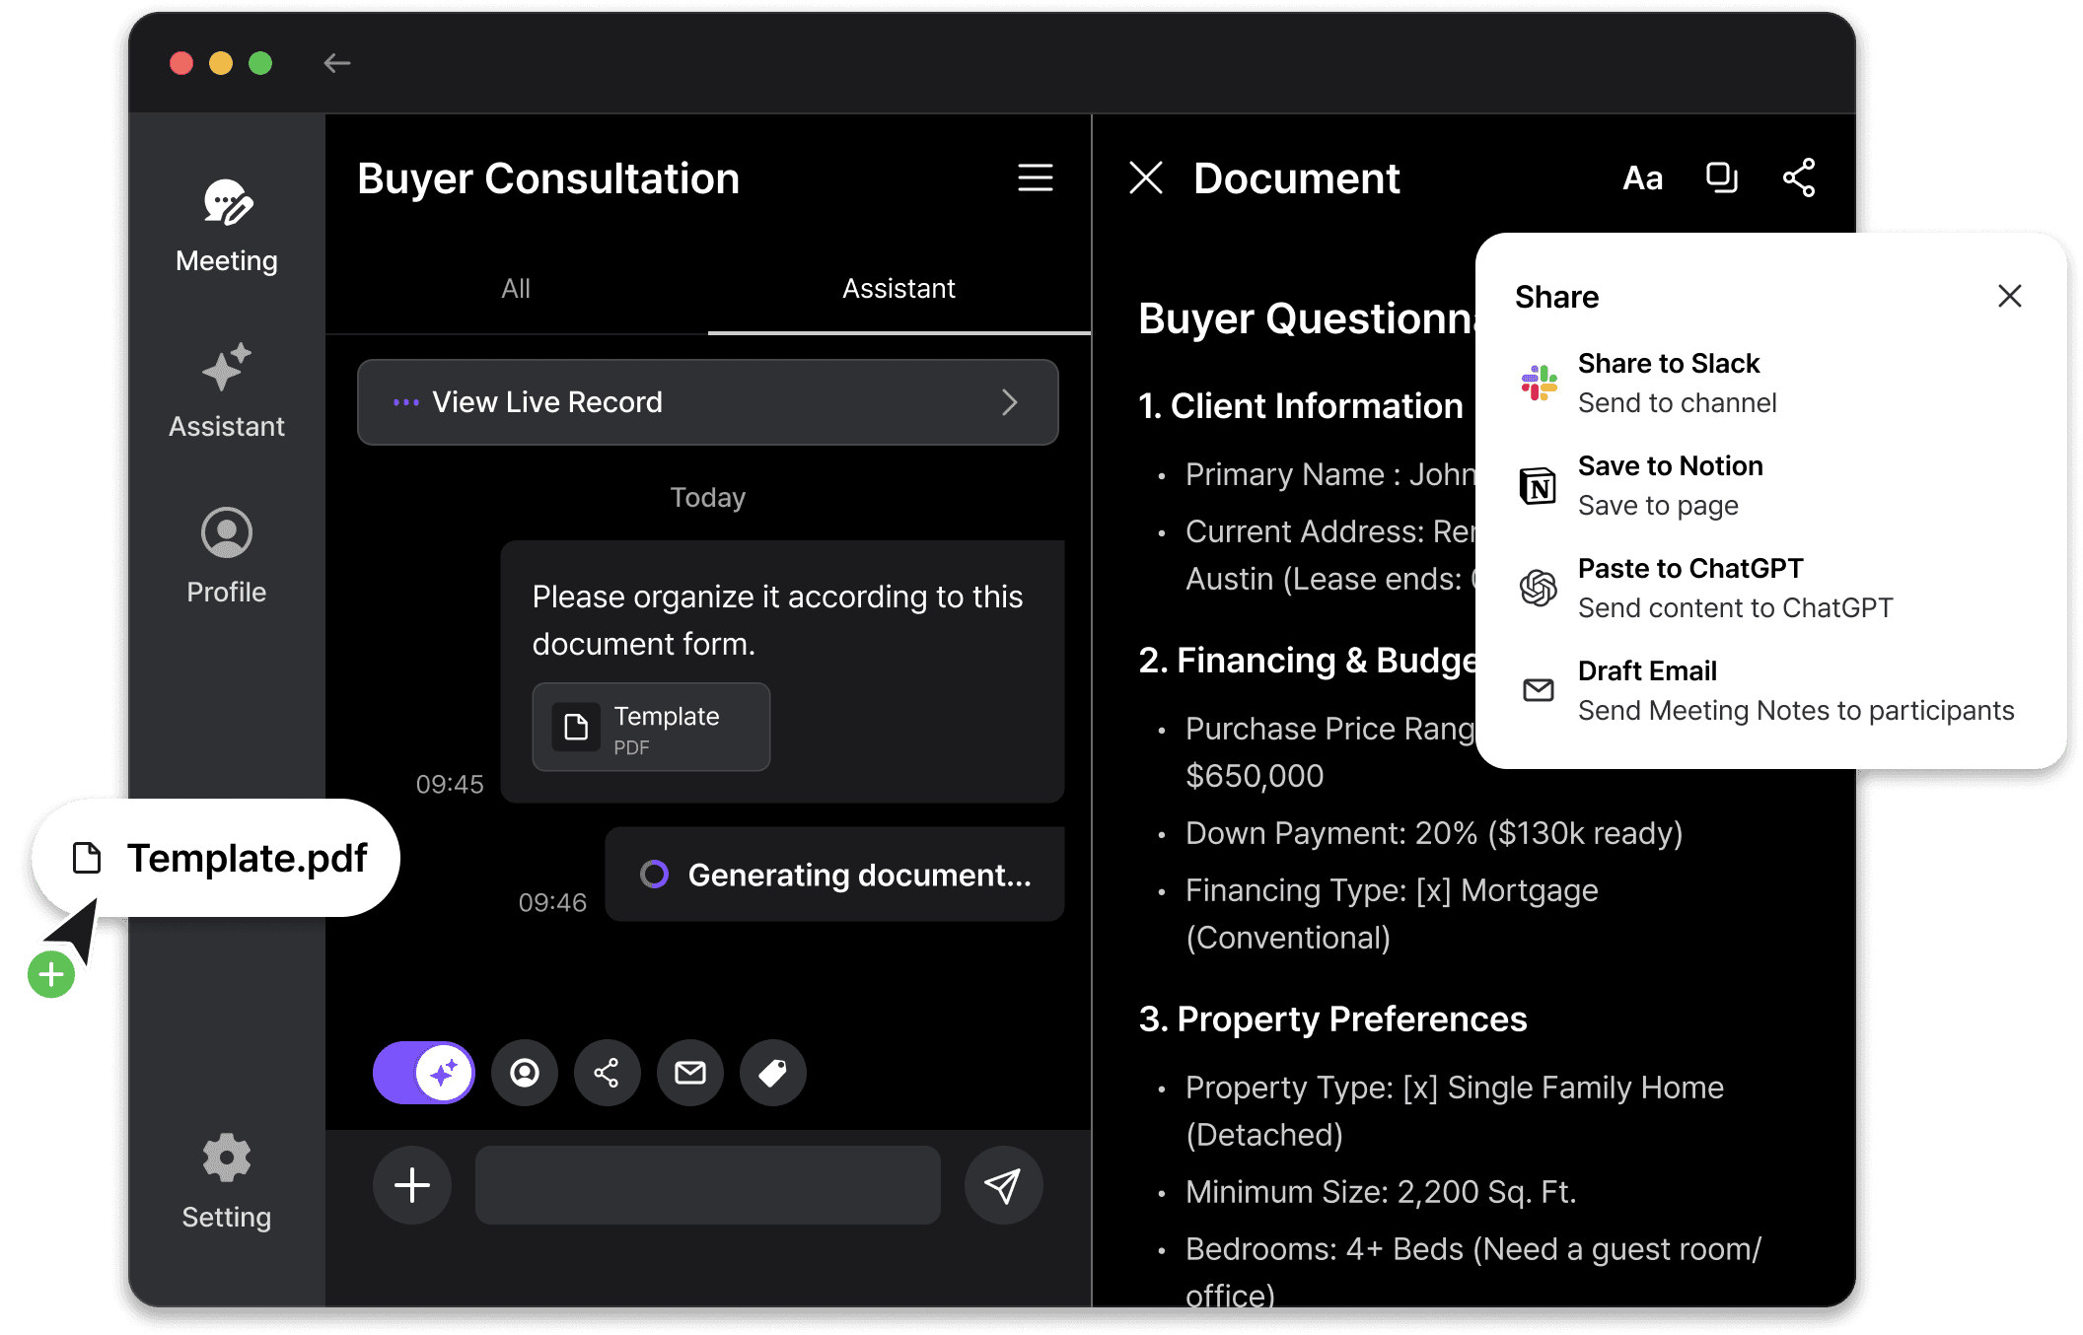Select the Assistant tab
Viewport: 2083px width, 1335px height.
(898, 289)
